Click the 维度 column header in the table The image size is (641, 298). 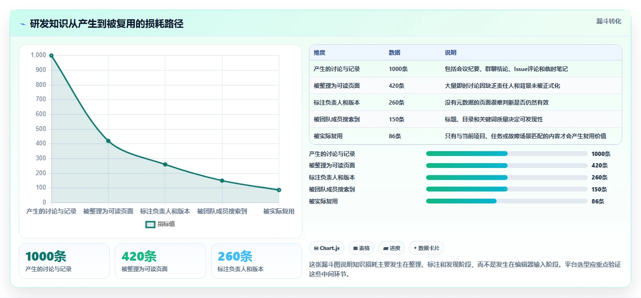click(320, 53)
